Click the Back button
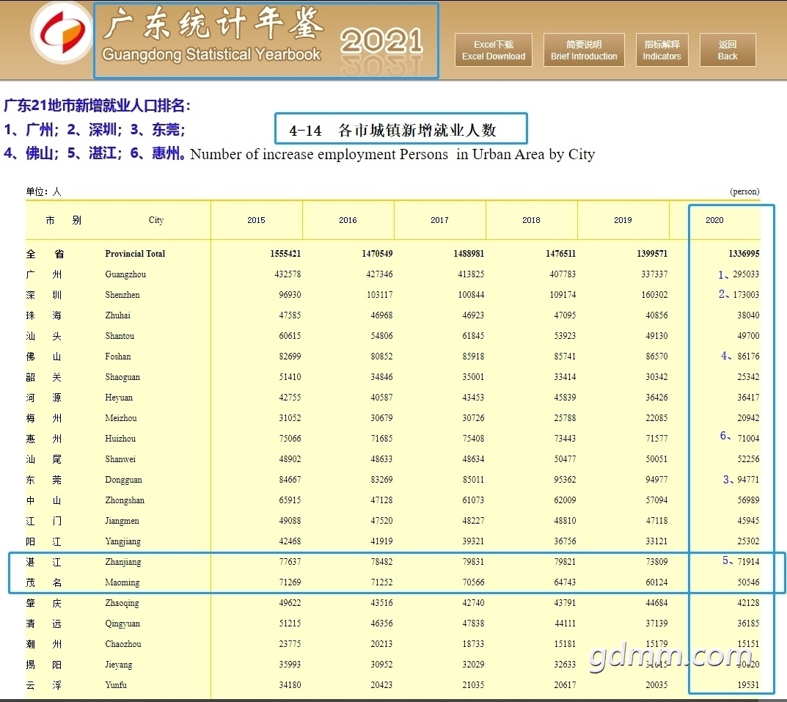787x702 pixels. [x=727, y=50]
